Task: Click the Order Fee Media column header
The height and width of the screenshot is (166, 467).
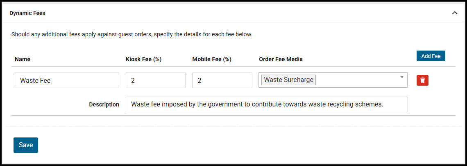Action: (281, 59)
